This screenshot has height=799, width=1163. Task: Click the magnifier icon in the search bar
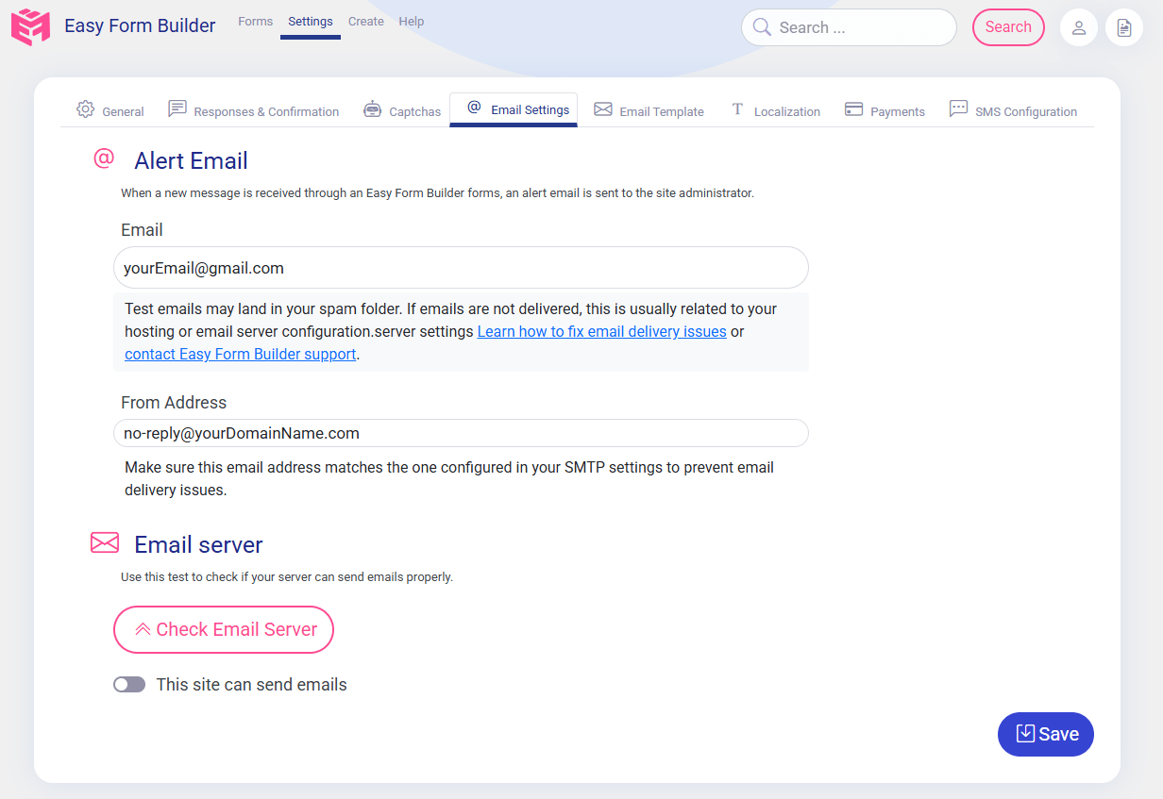tap(762, 27)
